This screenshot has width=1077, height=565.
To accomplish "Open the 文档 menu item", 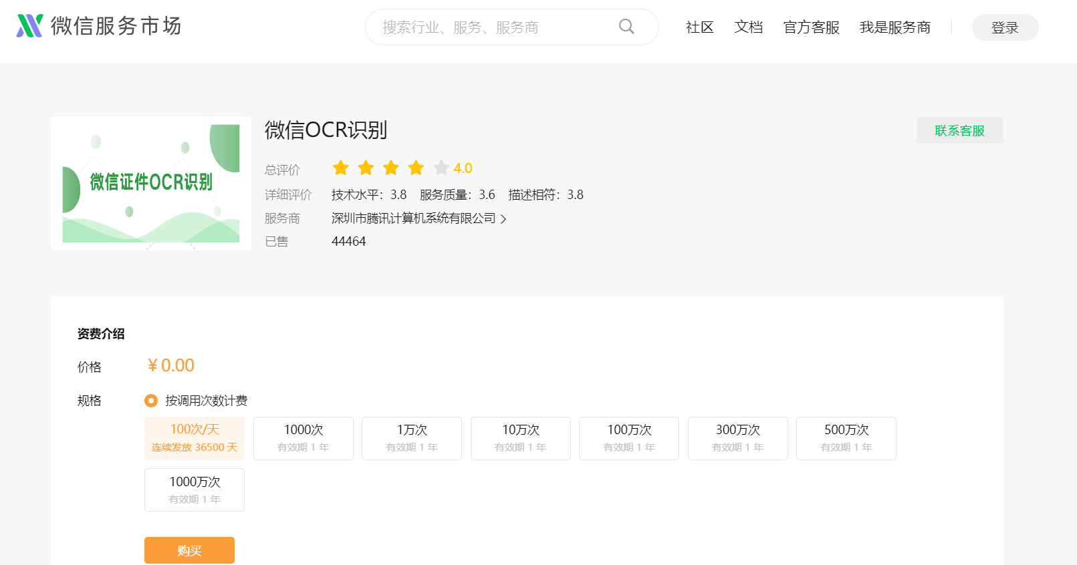I will (749, 27).
